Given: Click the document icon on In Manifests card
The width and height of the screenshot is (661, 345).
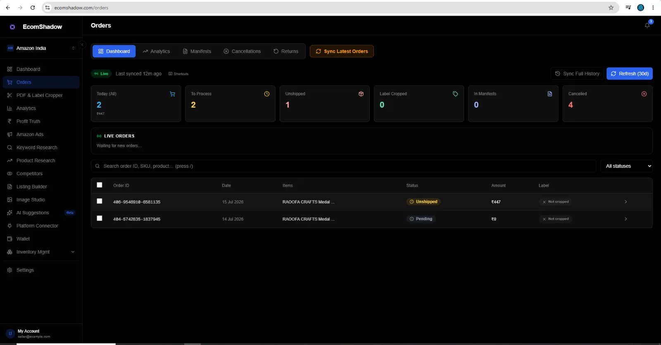Looking at the screenshot, I should pos(550,94).
